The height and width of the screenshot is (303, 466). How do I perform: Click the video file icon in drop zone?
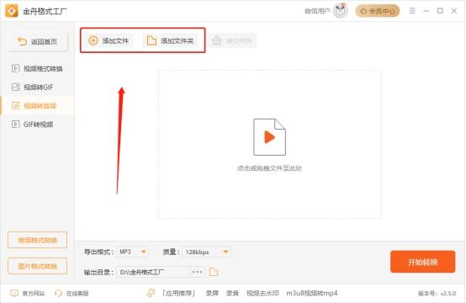click(269, 137)
